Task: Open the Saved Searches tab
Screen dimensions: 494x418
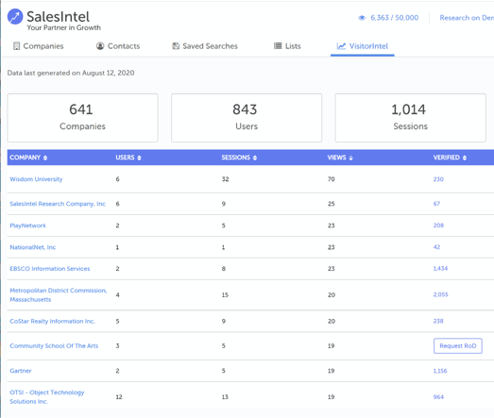Action: click(205, 46)
